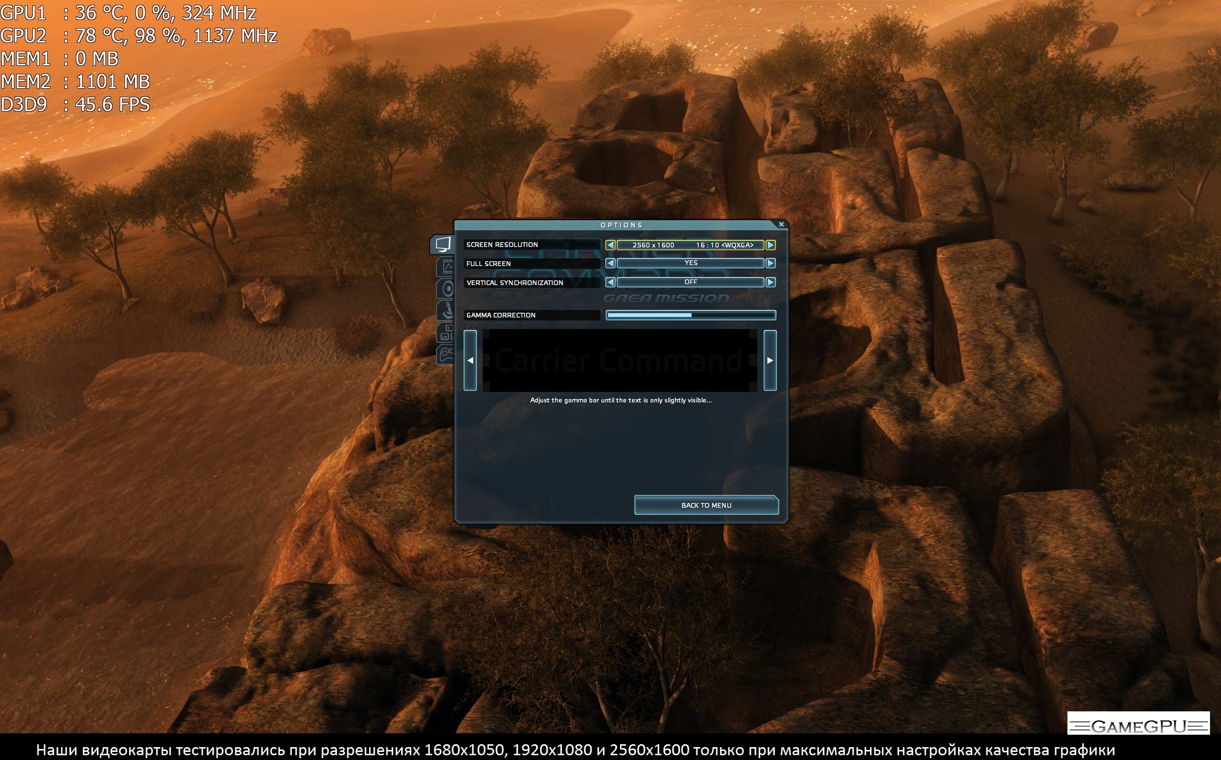Open the graphics quality tab (picture icon)

[446, 267]
